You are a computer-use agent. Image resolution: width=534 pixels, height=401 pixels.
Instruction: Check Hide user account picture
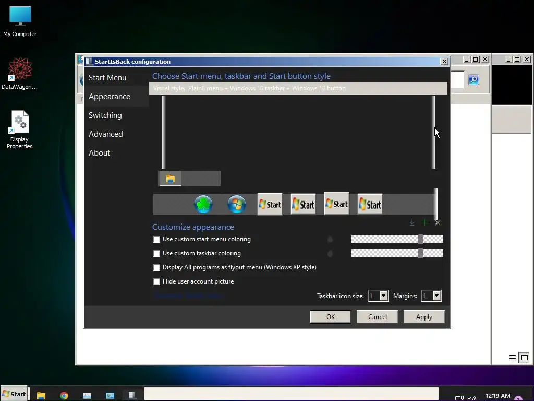[156, 281]
